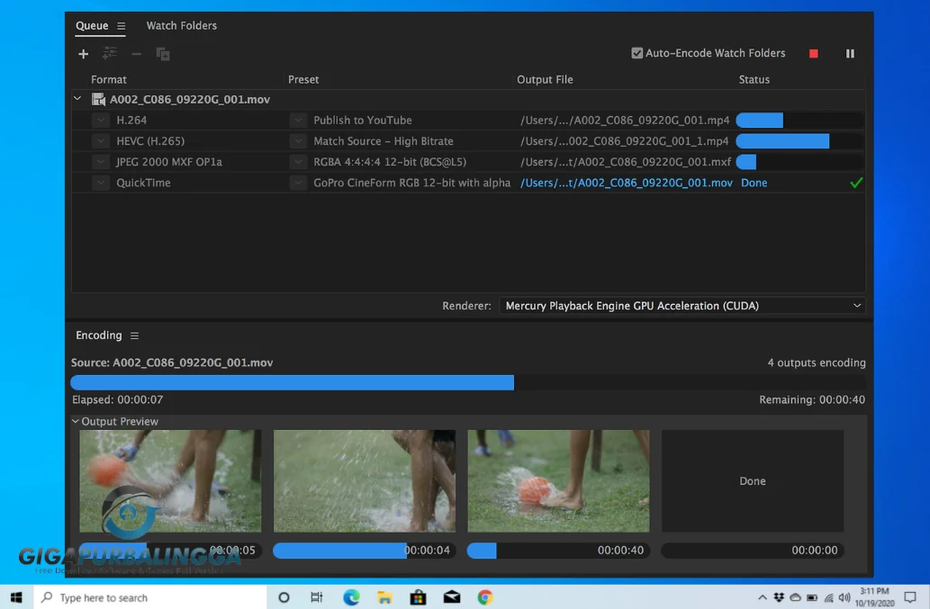This screenshot has width=930, height=609.
Task: Open Microsoft Store from taskbar
Action: point(418,597)
